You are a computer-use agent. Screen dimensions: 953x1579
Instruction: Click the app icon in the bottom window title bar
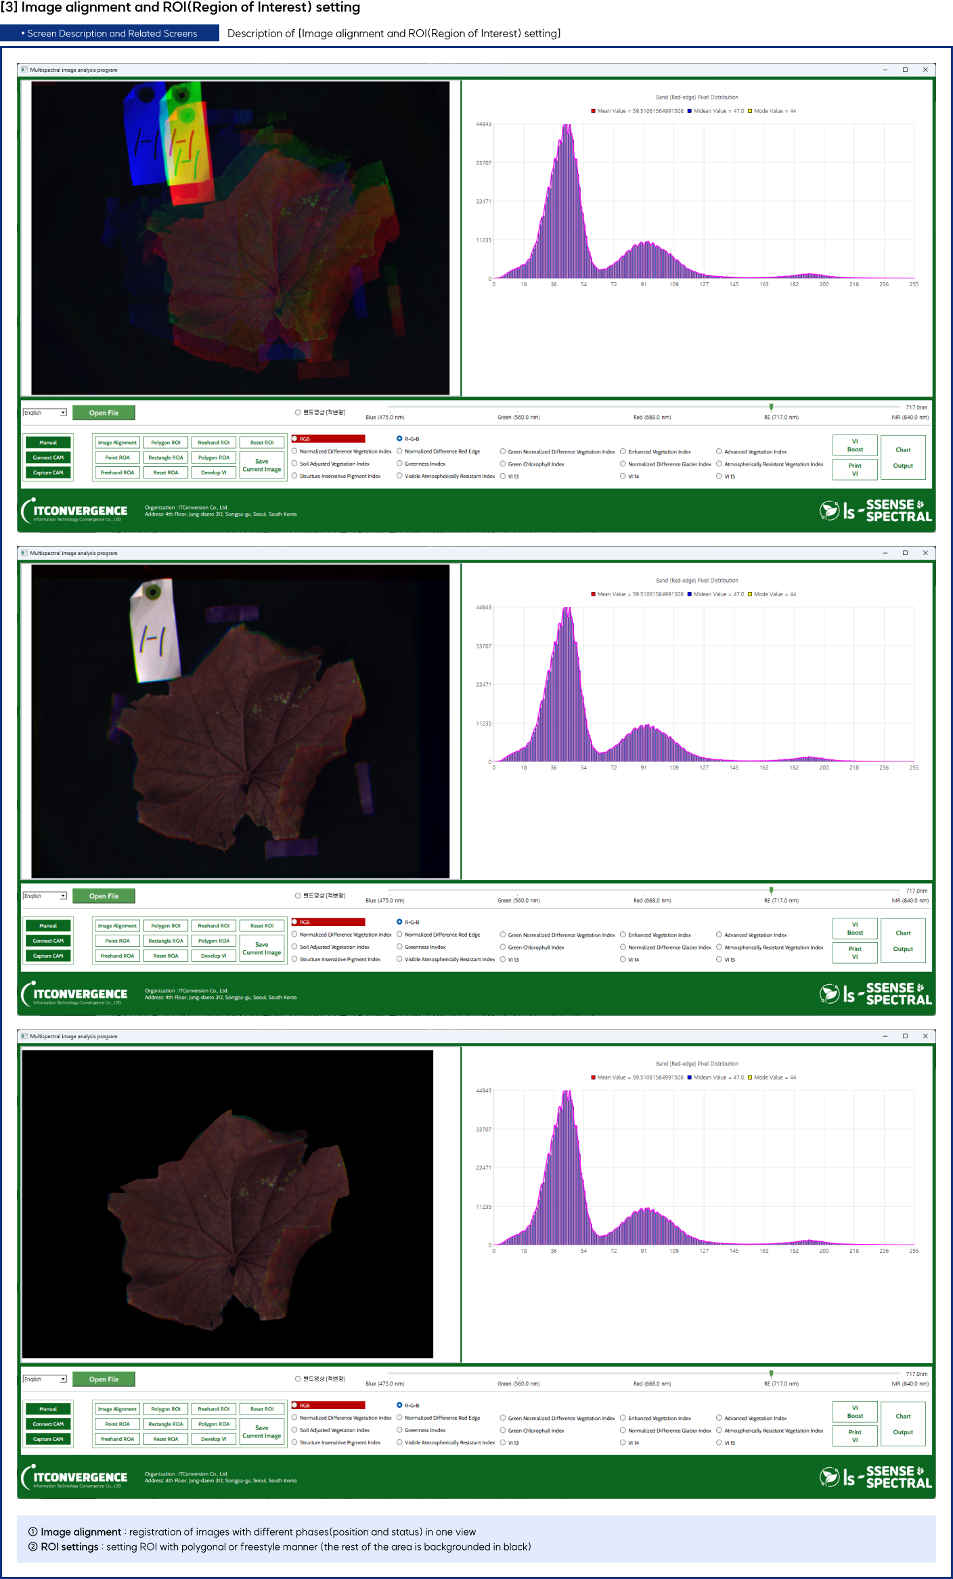[24, 1036]
